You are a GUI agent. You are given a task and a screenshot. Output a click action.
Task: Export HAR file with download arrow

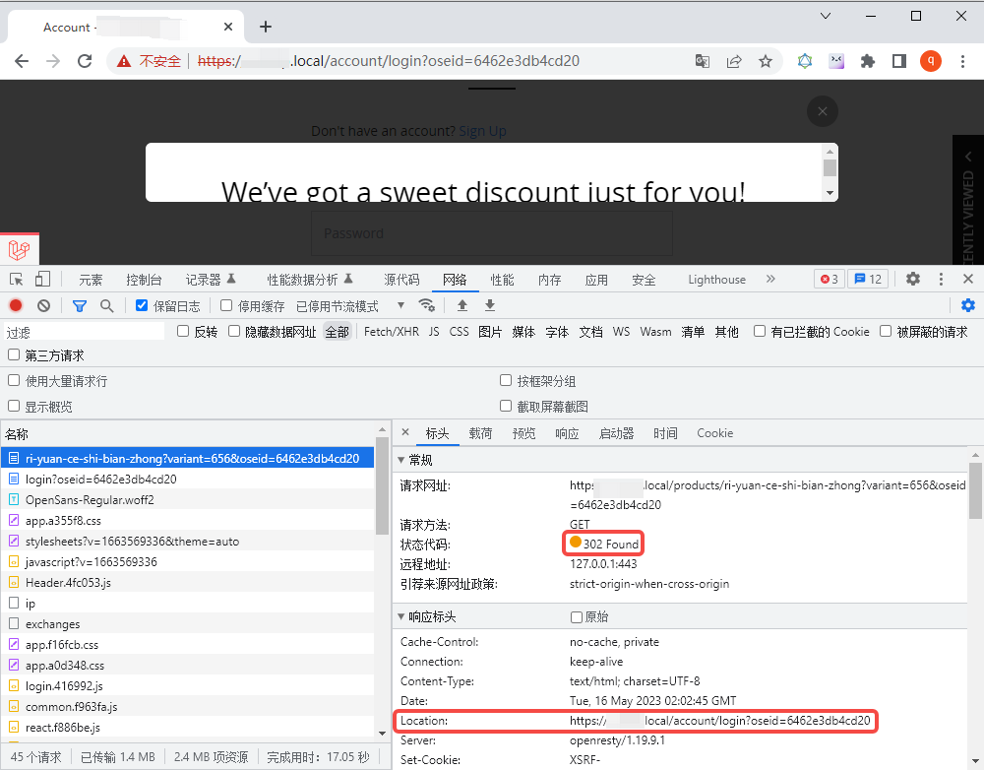coord(489,305)
